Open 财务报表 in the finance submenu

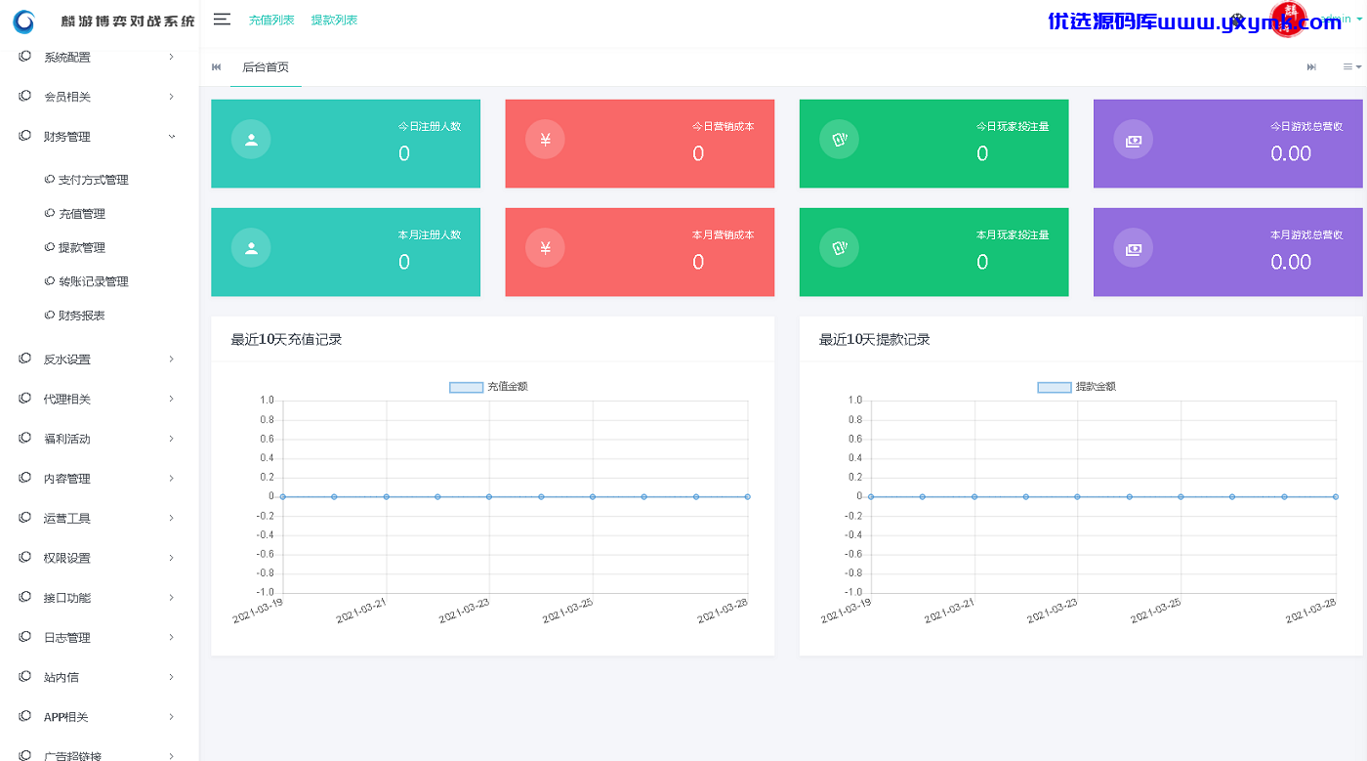[81, 316]
